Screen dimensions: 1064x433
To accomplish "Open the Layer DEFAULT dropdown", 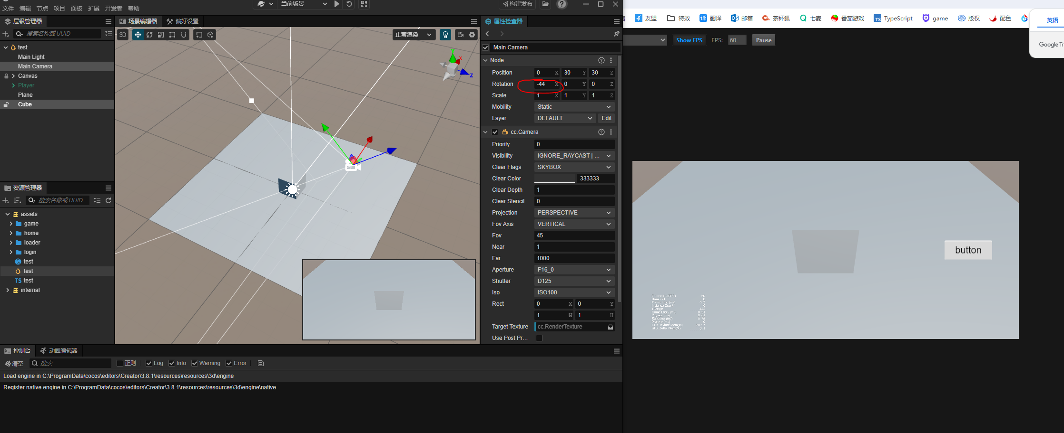I will 565,118.
